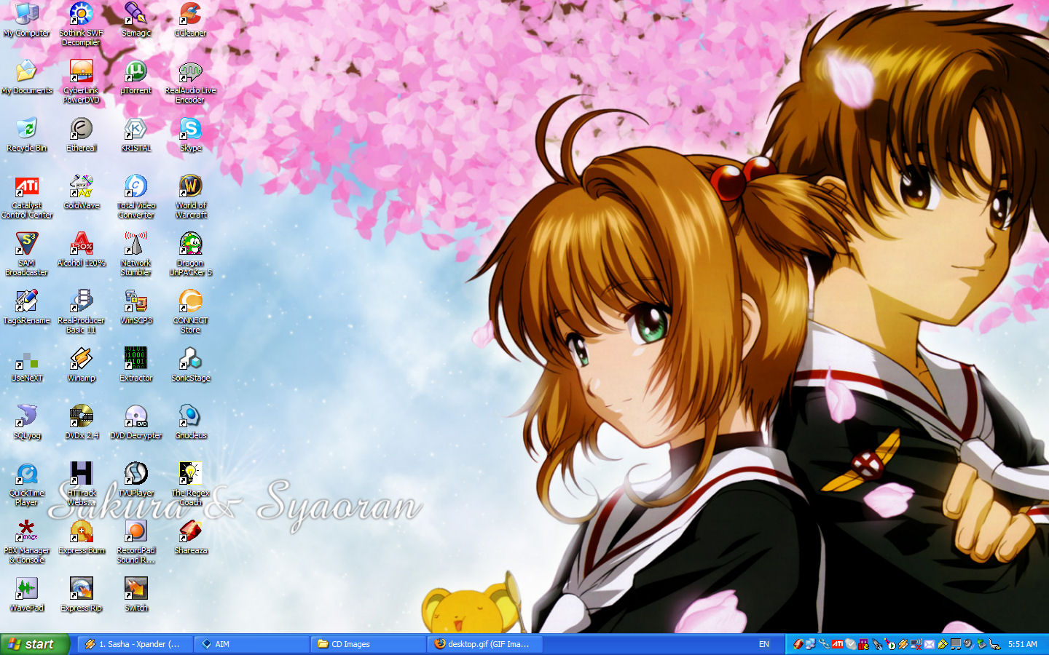Image resolution: width=1049 pixels, height=655 pixels.
Task: Select the CCleaner desktop shortcut
Action: point(190,15)
